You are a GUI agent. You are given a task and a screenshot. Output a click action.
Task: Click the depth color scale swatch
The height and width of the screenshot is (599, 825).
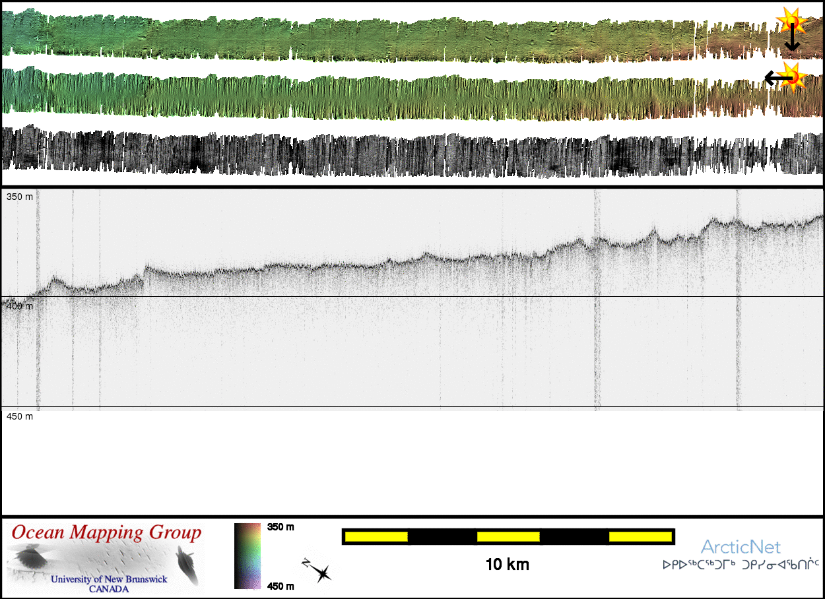point(248,555)
